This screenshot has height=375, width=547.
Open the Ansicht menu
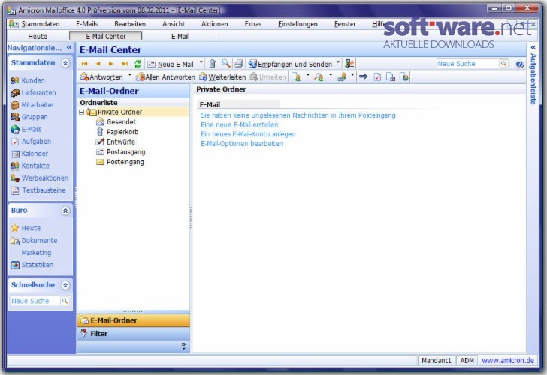[x=174, y=24]
